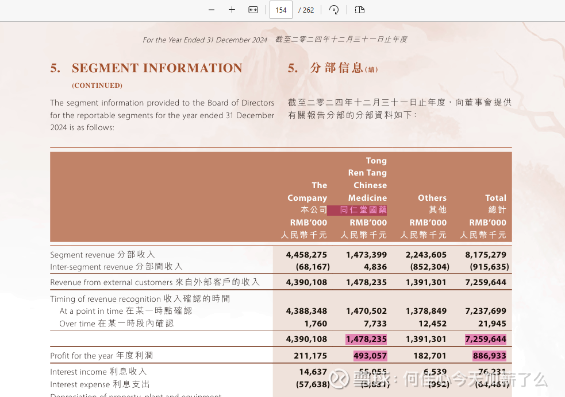Click the SEGMENT INFORMATION heading
Viewport: 565px width, 397px height.
click(x=156, y=68)
